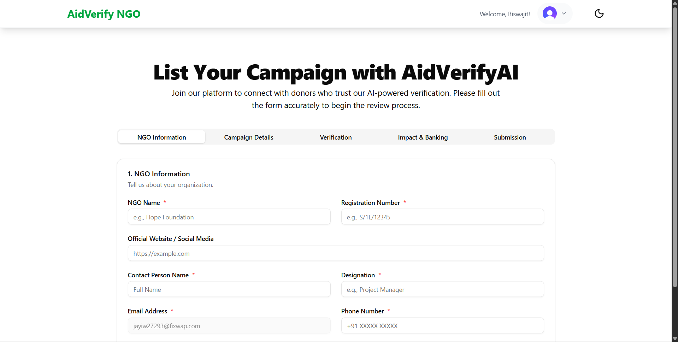
Task: Click the Official Website / Social Media field
Action: pos(336,253)
